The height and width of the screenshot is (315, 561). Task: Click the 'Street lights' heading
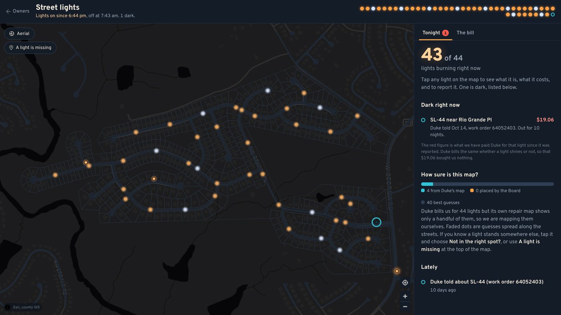tap(58, 7)
